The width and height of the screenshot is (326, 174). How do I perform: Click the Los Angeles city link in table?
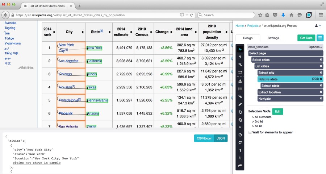pyautogui.click(x=68, y=61)
